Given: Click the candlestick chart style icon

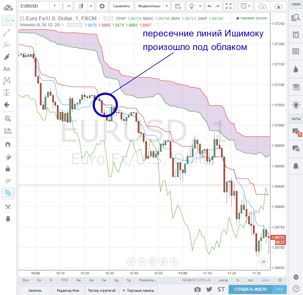Looking at the screenshot, I should coord(81,6).
